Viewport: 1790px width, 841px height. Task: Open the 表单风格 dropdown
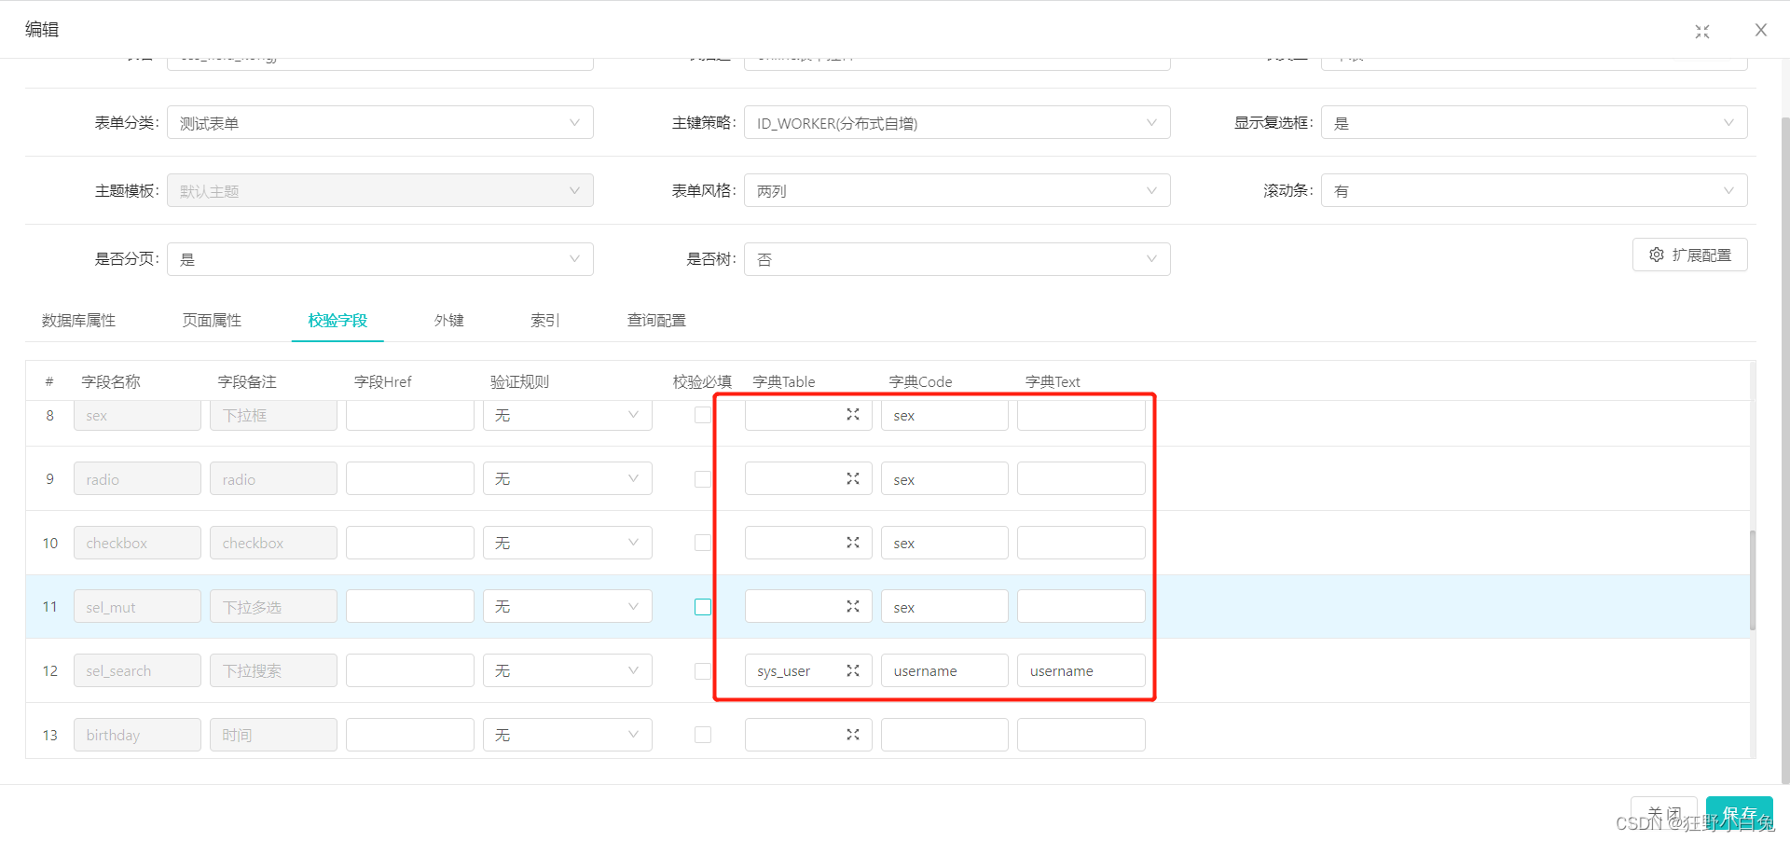point(956,190)
